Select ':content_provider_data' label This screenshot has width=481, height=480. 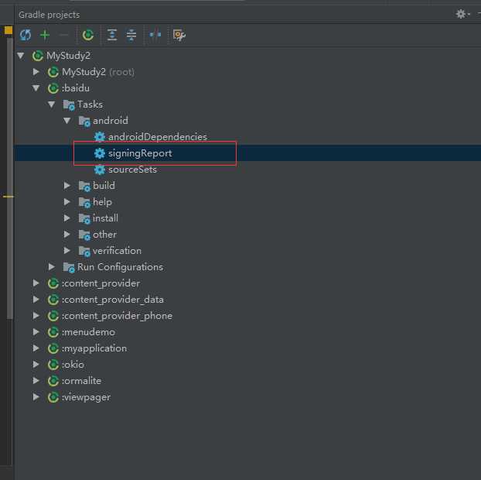(x=113, y=300)
